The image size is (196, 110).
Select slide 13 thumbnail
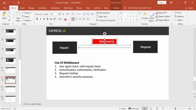[x=10, y=89]
